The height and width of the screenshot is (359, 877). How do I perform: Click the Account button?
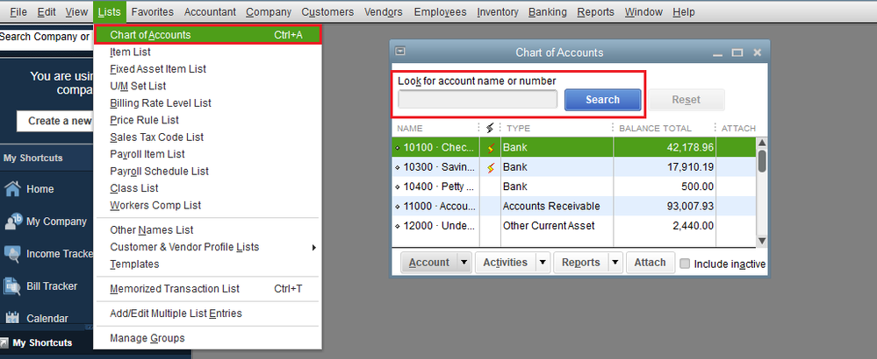(429, 263)
